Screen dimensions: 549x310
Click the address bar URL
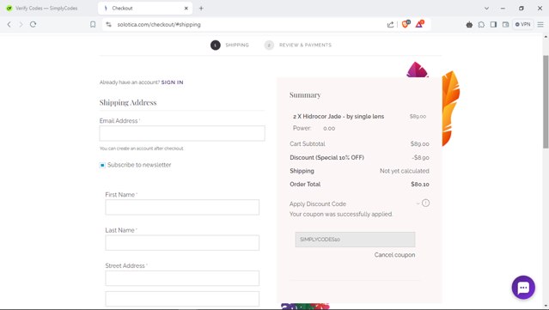(x=159, y=25)
